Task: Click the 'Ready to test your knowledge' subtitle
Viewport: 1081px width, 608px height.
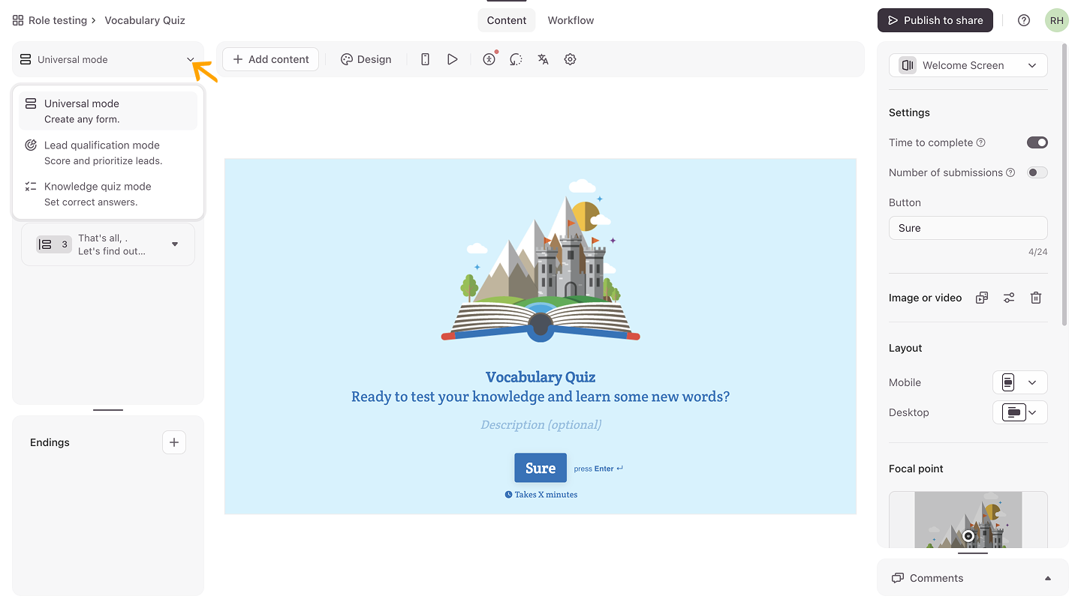Action: pyautogui.click(x=540, y=397)
